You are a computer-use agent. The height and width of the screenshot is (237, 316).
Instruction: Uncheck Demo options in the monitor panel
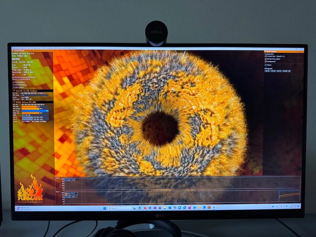pos(14,82)
